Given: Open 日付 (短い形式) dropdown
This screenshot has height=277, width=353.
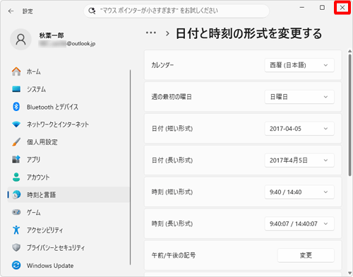Looking at the screenshot, I should [299, 129].
